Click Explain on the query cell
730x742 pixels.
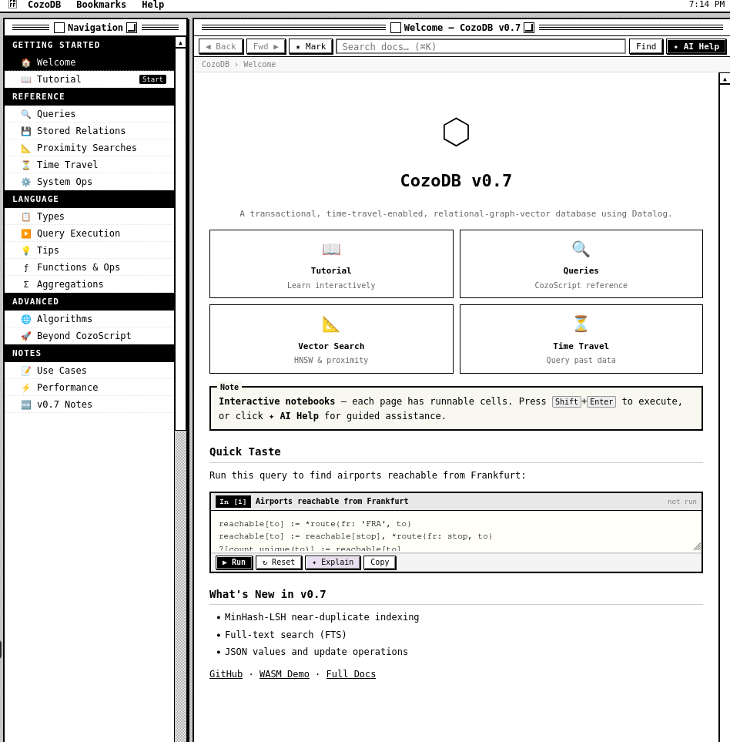pos(333,562)
